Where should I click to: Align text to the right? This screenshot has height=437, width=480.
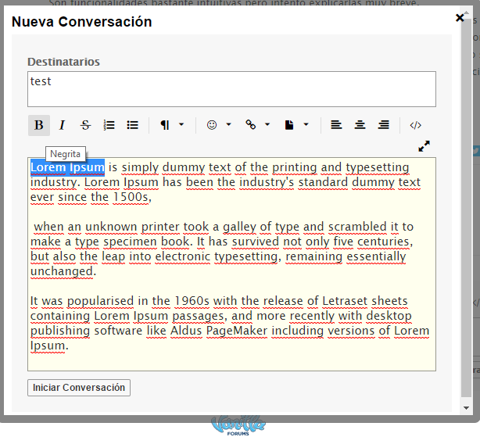384,125
